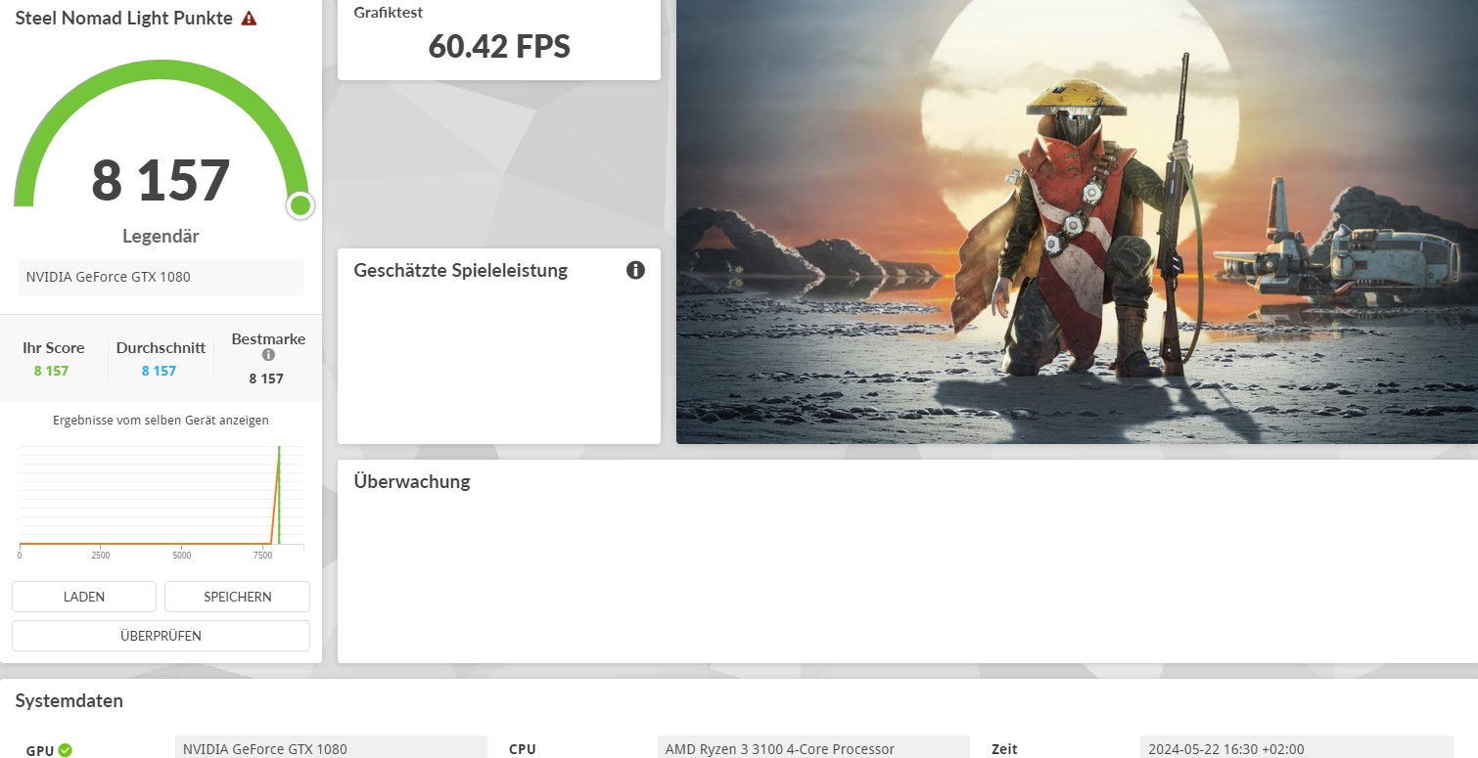Click the info icon under Bestmarke
Image resolution: width=1478 pixels, height=758 pixels.
coord(268,355)
